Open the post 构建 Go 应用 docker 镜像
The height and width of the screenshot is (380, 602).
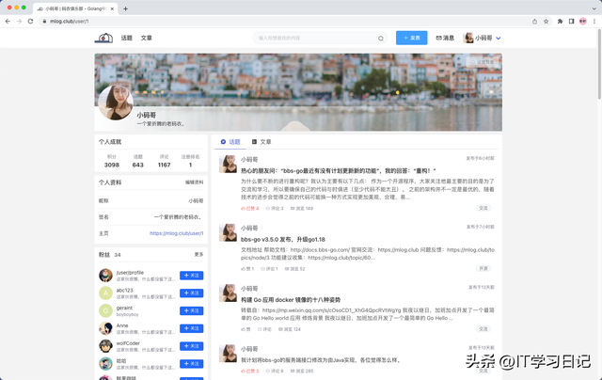point(291,299)
